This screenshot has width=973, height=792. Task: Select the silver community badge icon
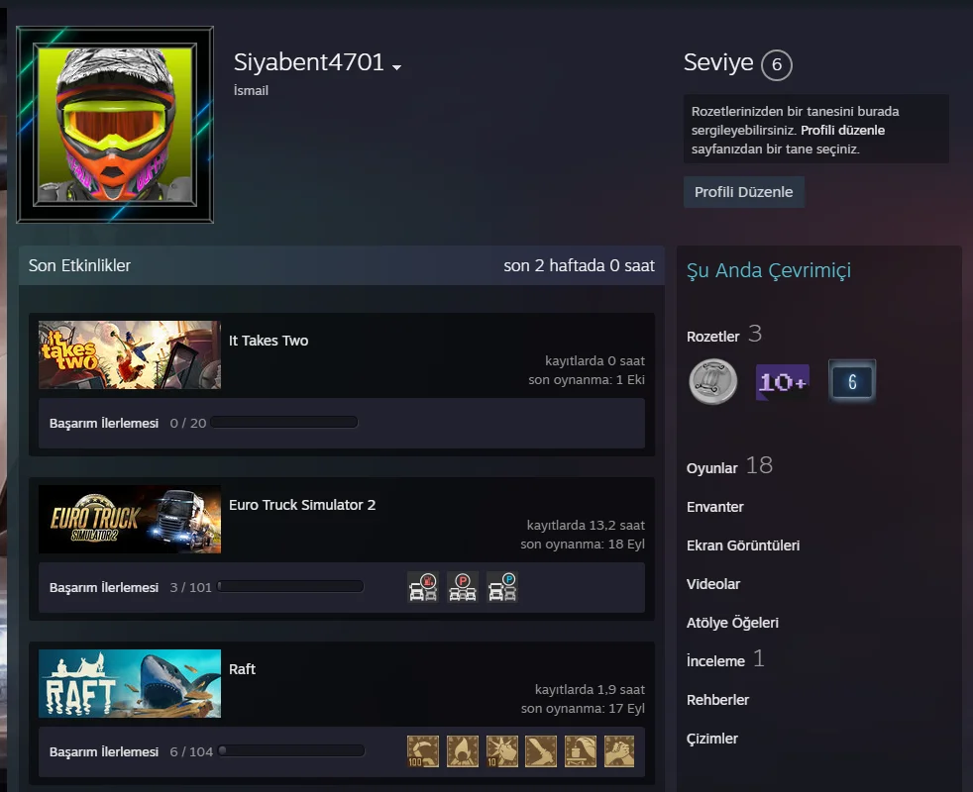(x=713, y=381)
